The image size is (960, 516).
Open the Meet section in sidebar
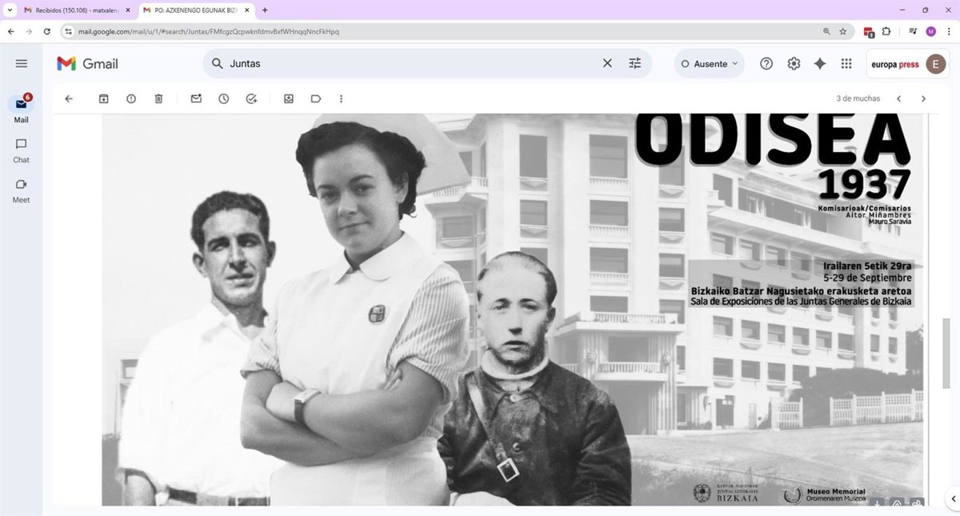22,190
